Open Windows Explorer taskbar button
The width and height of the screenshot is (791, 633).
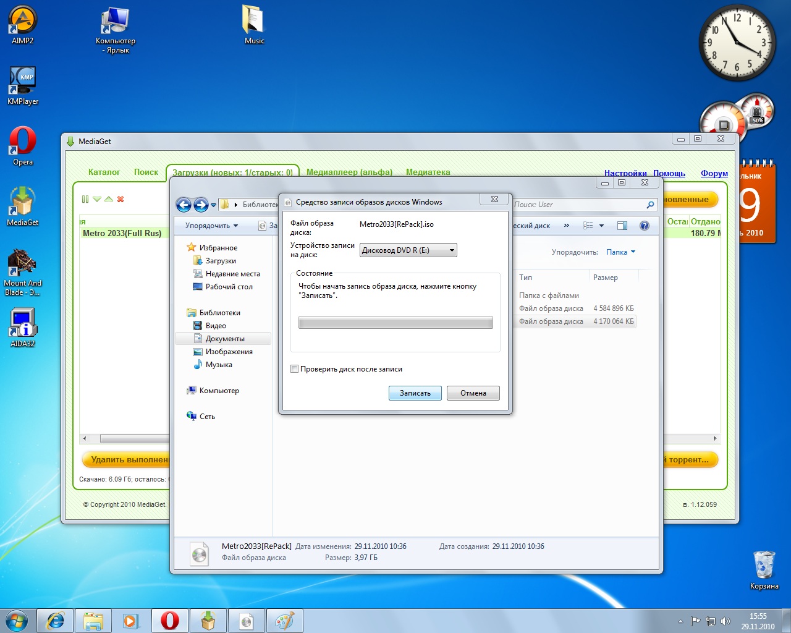click(93, 621)
